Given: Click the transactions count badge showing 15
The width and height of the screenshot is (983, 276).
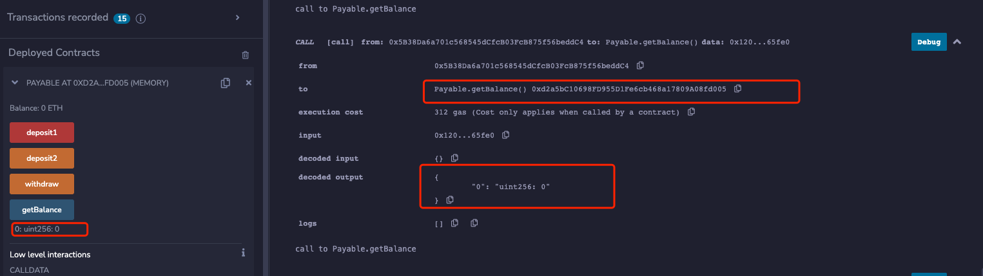Looking at the screenshot, I should click(x=121, y=19).
